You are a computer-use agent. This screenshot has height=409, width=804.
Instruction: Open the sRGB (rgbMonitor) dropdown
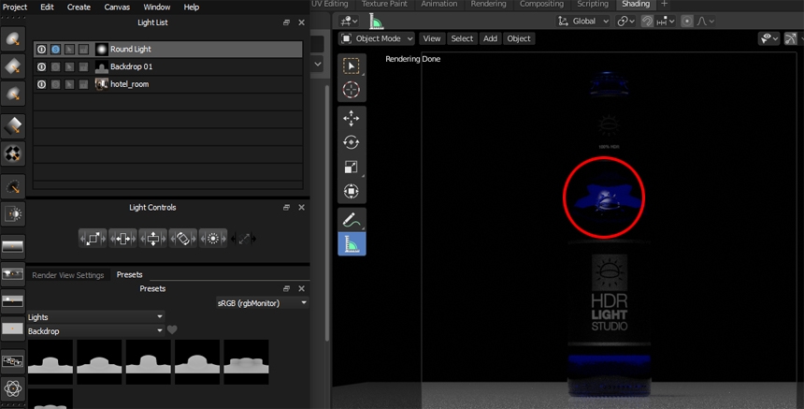click(262, 303)
